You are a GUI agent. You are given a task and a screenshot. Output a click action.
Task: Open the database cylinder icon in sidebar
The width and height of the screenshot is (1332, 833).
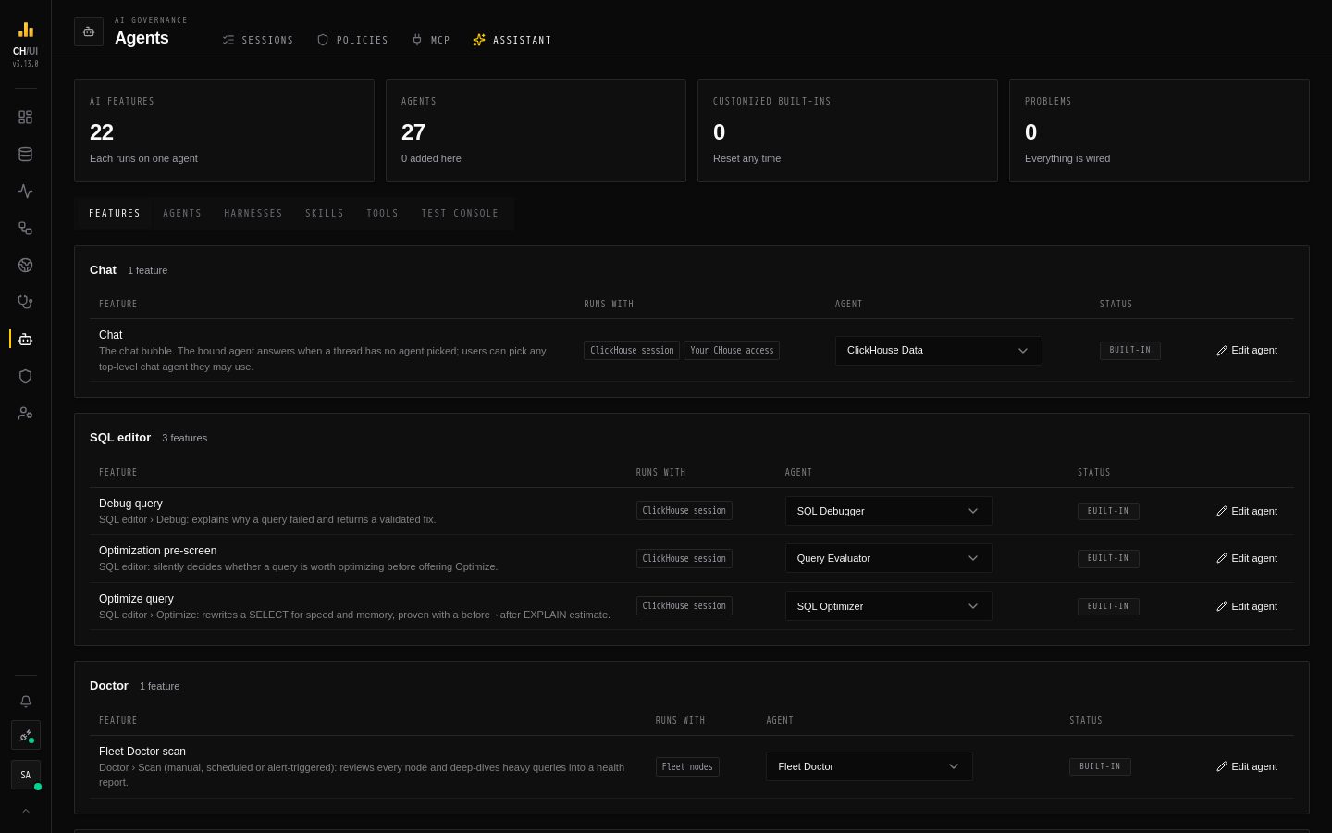[x=25, y=155]
